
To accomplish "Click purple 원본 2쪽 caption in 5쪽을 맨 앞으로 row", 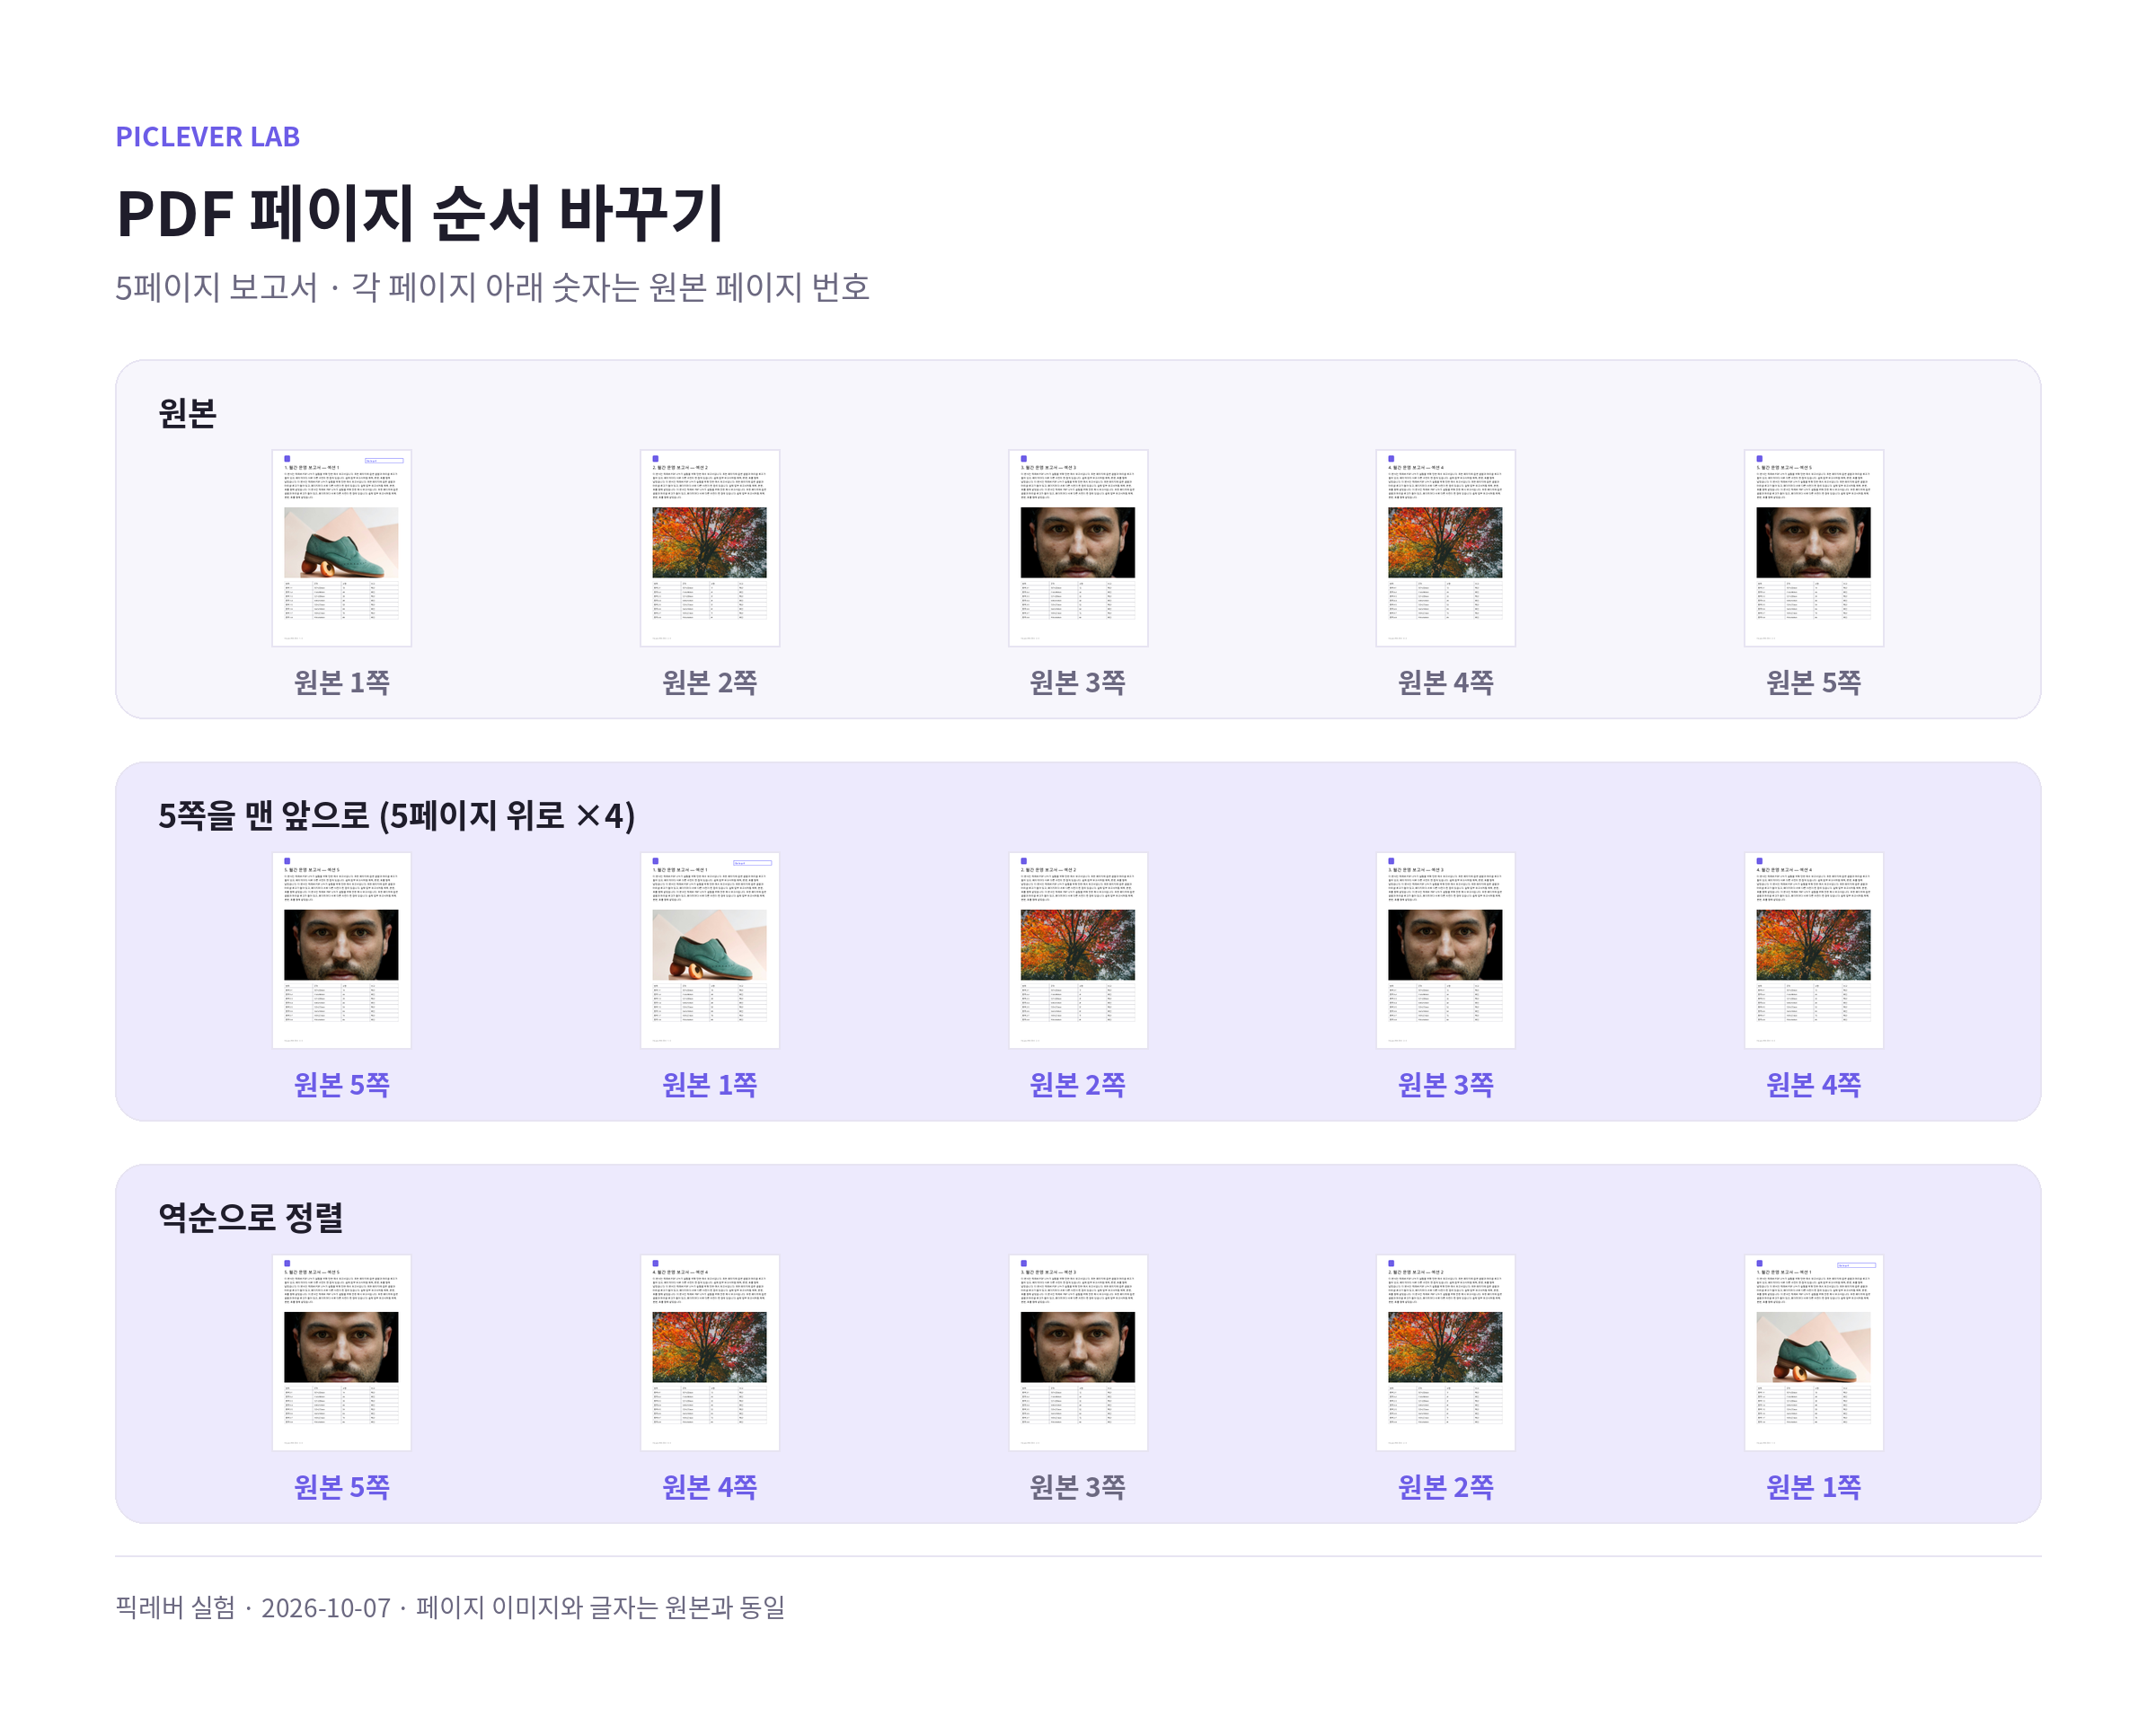I will (x=1078, y=1085).
